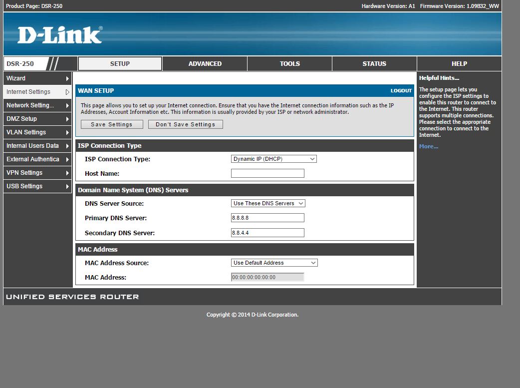Expand External Authentication arrow
520x388 pixels.
click(x=67, y=160)
